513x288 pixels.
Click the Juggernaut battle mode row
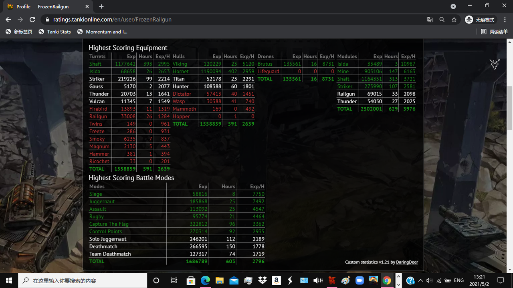(177, 202)
